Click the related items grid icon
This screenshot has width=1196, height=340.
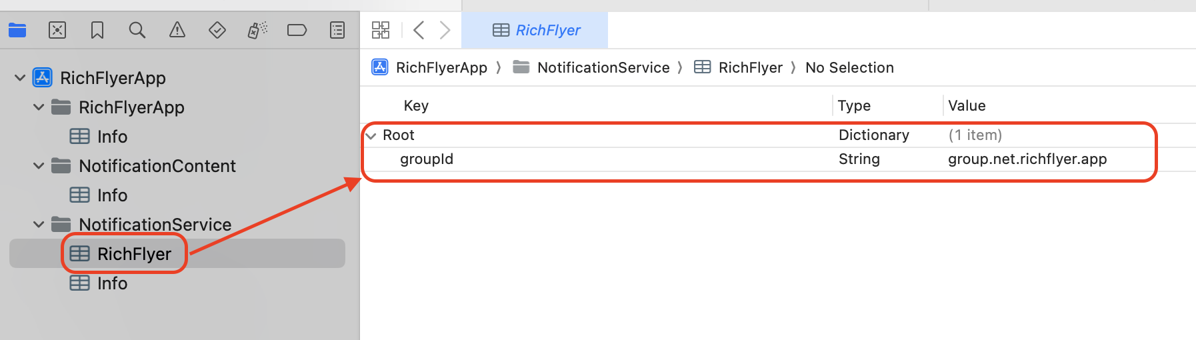click(x=381, y=30)
